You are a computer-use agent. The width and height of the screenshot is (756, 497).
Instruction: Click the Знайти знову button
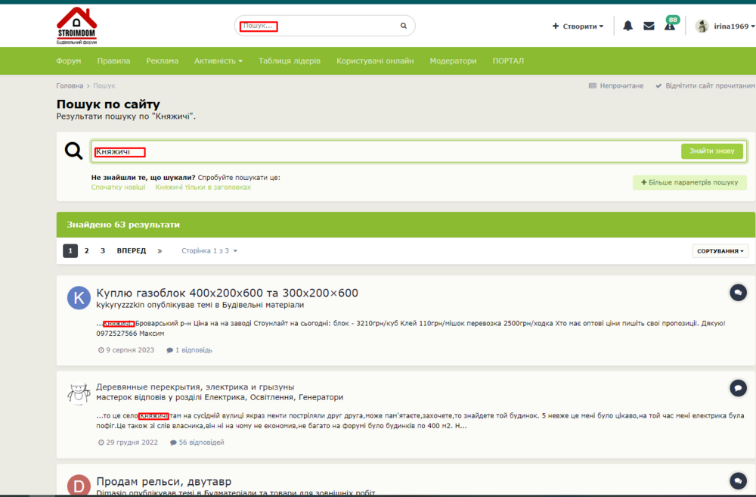tap(711, 151)
